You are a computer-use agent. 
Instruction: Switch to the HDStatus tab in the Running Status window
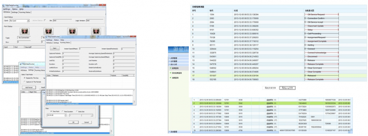(x=49, y=43)
